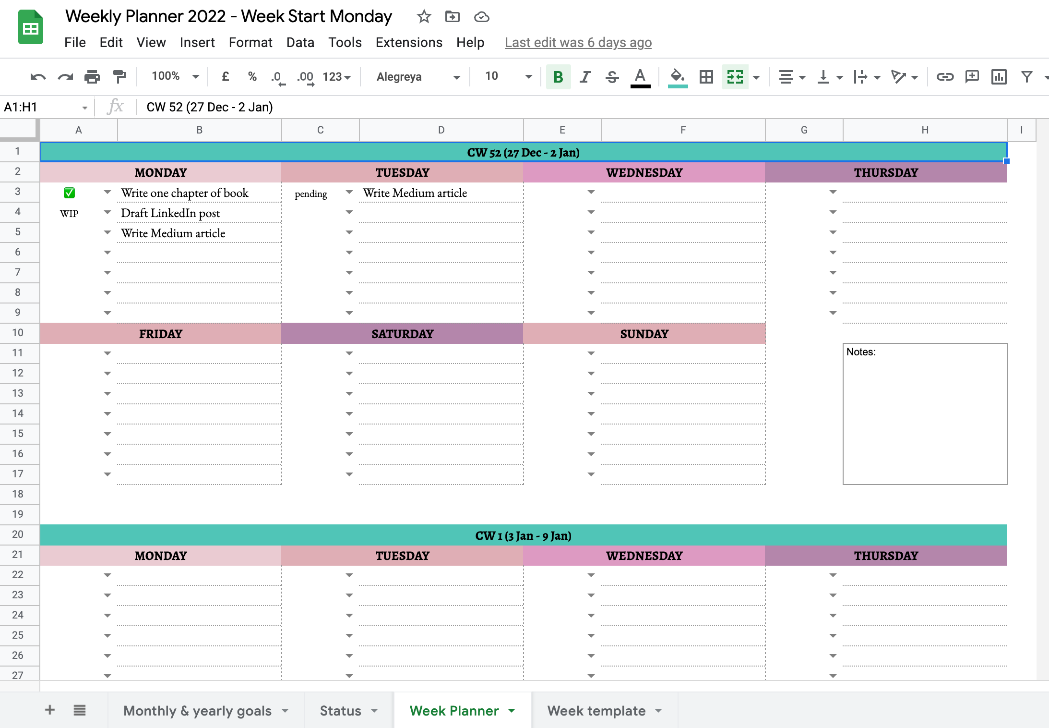Select 'Write one chapter of book' cell
1049x728 pixels.
199,193
